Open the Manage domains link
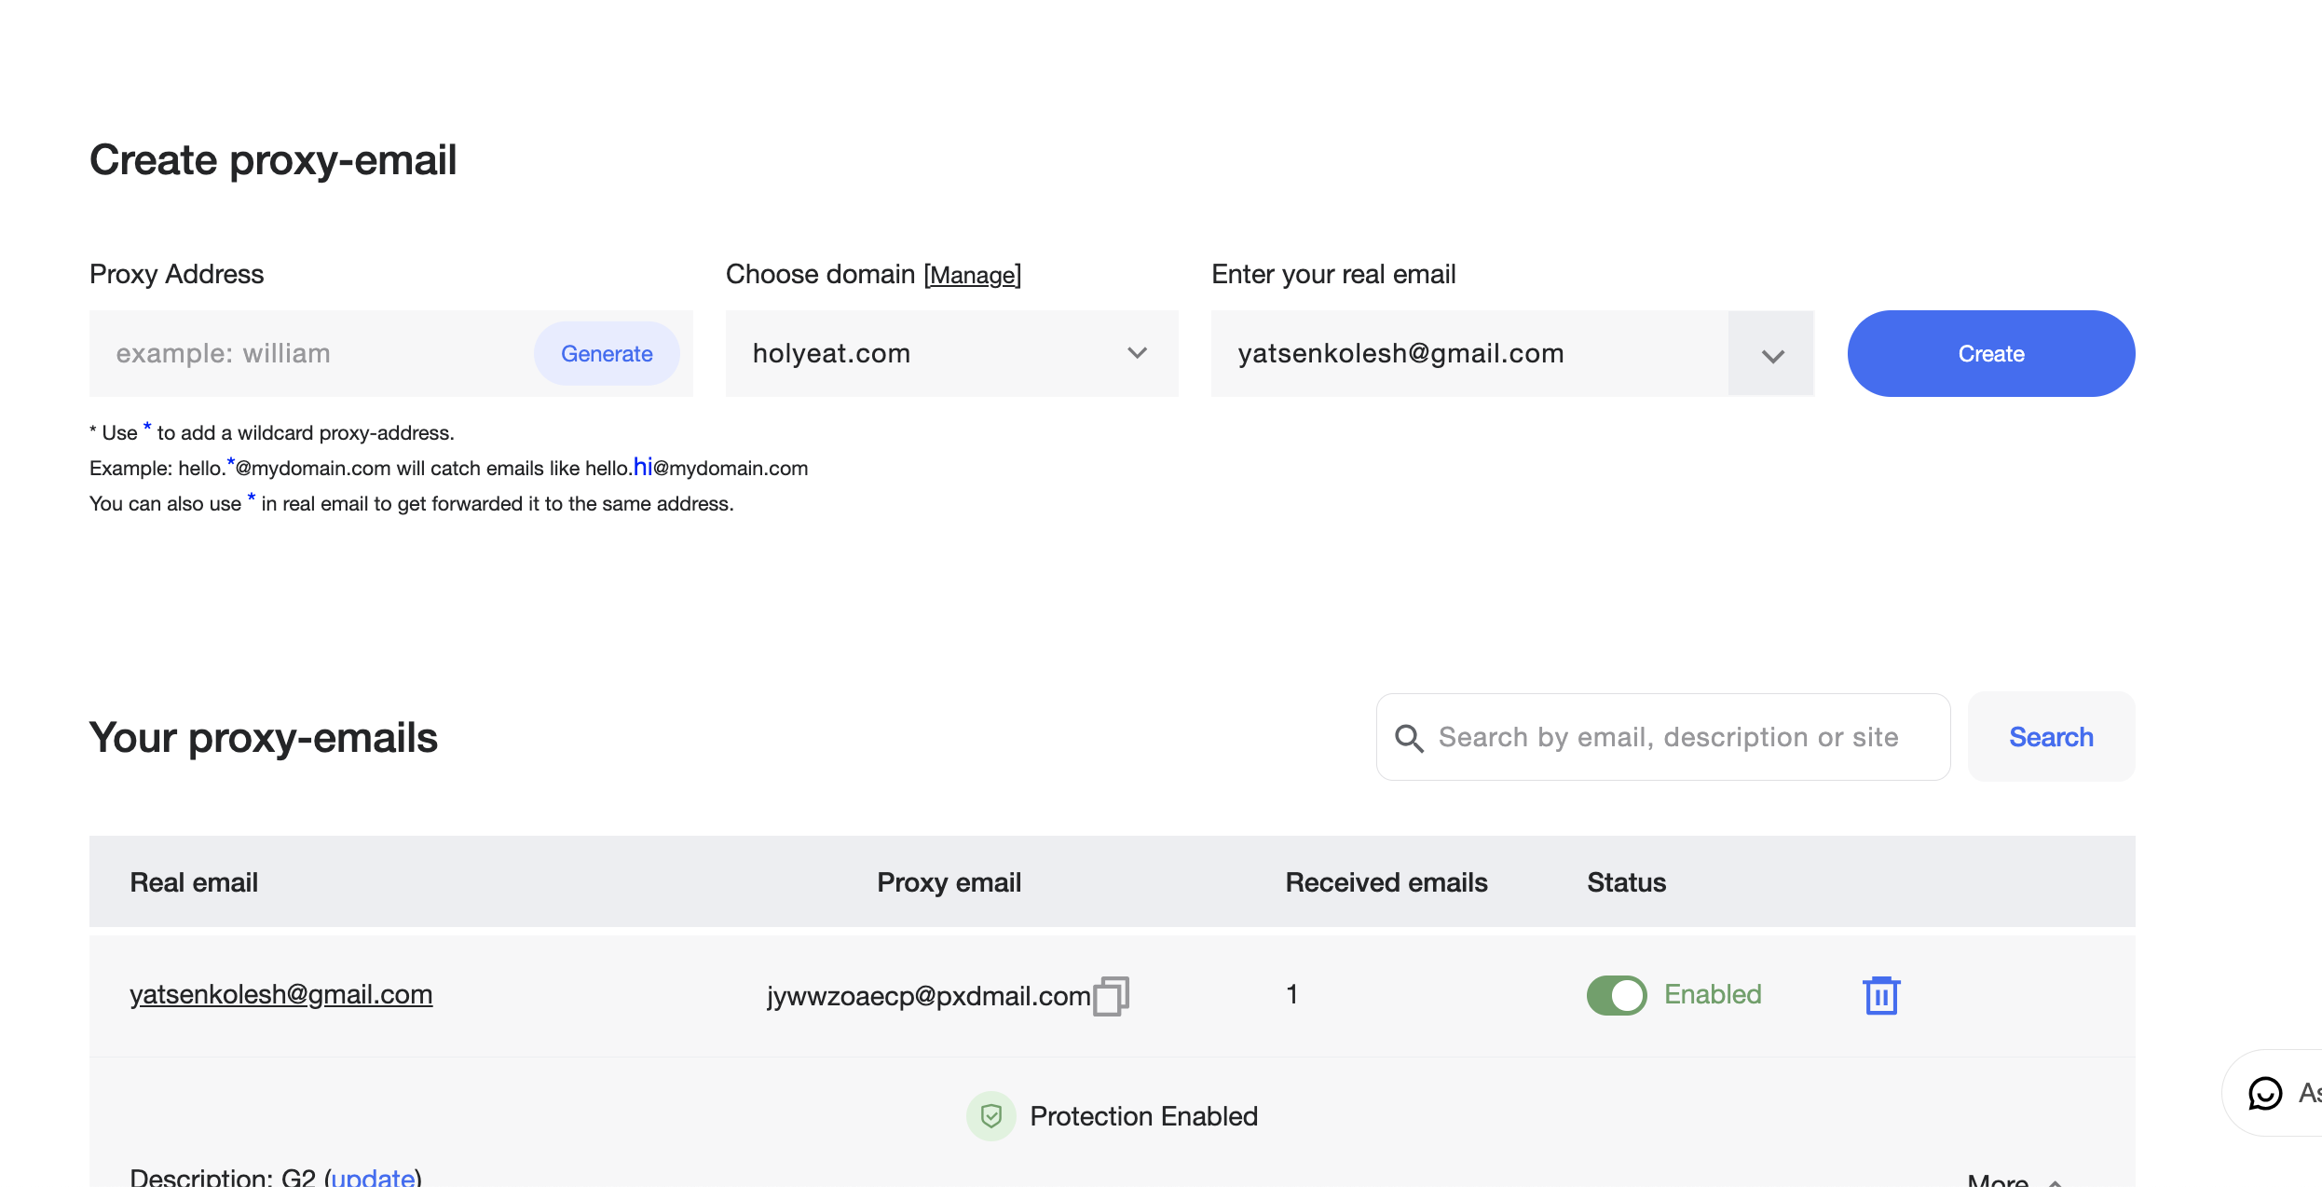Image resolution: width=2322 pixels, height=1187 pixels. (972, 275)
